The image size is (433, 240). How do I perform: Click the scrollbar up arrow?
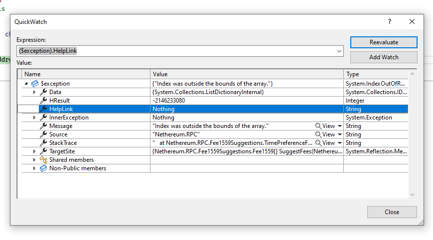pyautogui.click(x=412, y=74)
